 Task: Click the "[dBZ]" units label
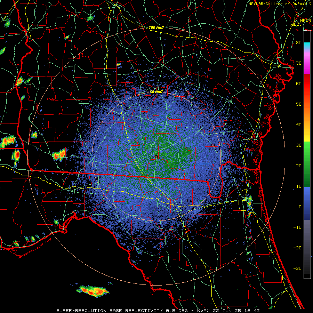click(296, 24)
